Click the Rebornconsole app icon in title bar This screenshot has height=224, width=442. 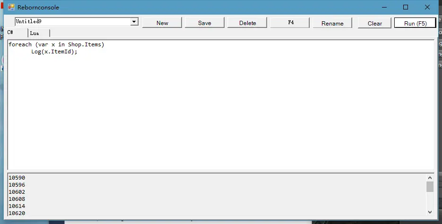pyautogui.click(x=11, y=8)
